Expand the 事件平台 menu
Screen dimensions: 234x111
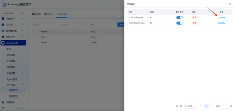pyautogui.click(x=23, y=37)
